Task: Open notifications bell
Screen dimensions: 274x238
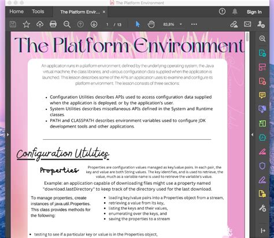Action: coord(235,12)
